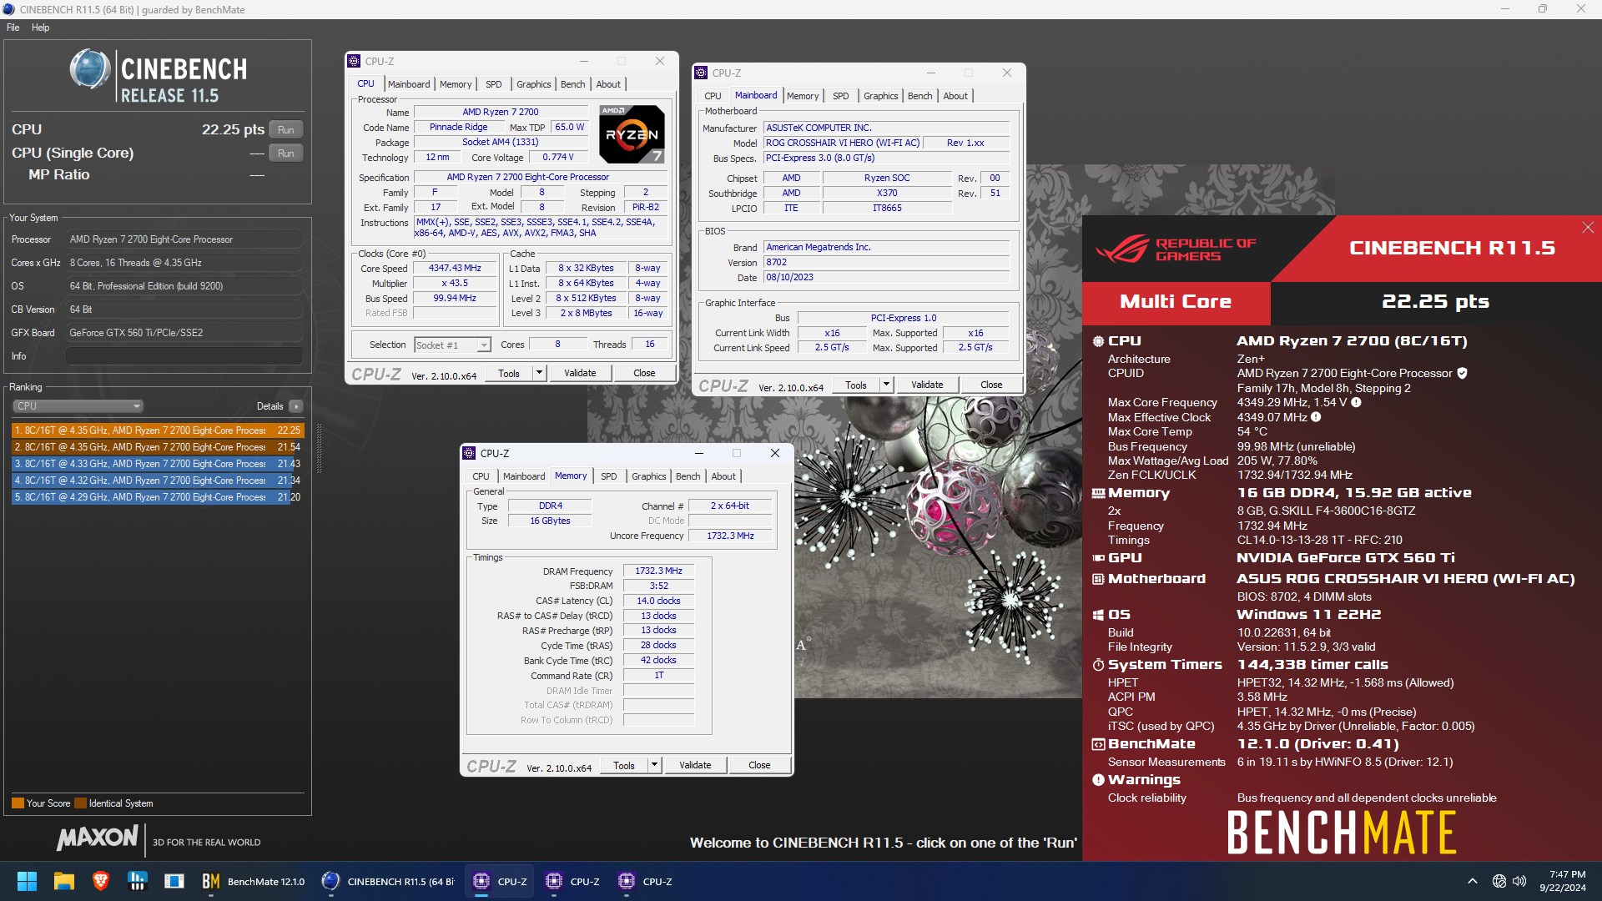Click verified shield icon next to CPUID
The image size is (1602, 901).
click(1462, 373)
